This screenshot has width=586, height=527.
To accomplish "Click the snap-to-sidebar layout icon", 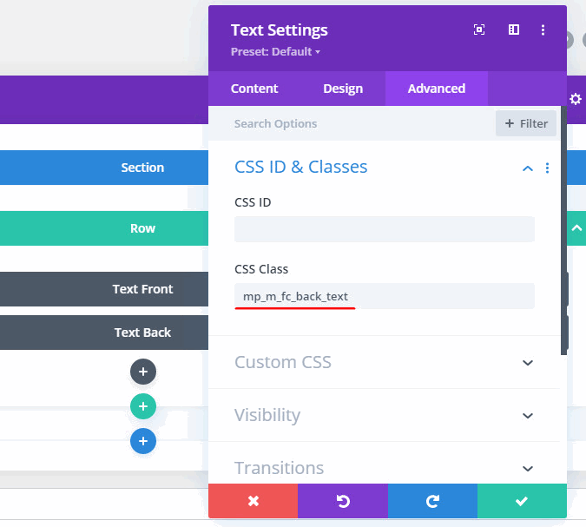I will click(x=513, y=30).
